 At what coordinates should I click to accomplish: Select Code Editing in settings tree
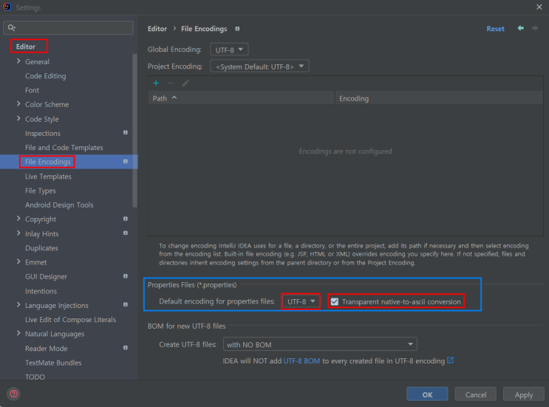46,76
